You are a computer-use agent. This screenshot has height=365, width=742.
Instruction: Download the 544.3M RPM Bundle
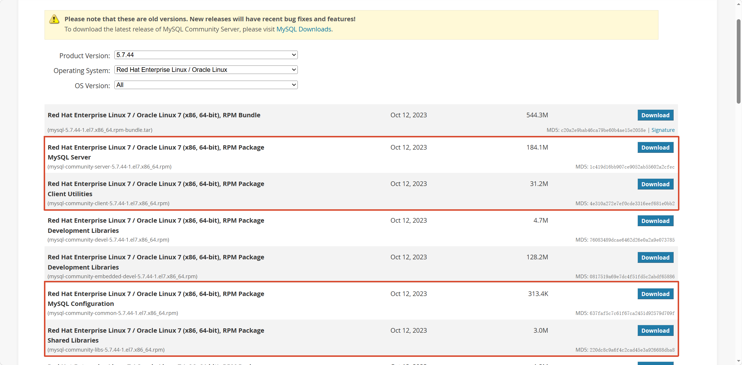655,115
